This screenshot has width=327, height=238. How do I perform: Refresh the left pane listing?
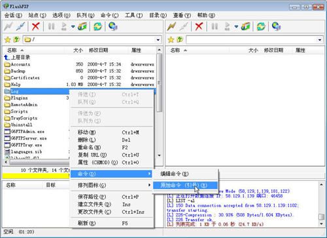click(x=98, y=26)
